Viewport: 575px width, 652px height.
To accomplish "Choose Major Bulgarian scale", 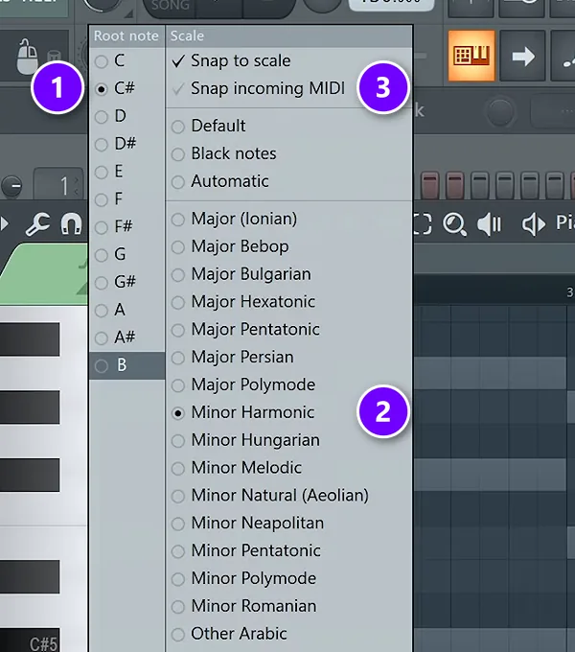I will click(x=288, y=274).
